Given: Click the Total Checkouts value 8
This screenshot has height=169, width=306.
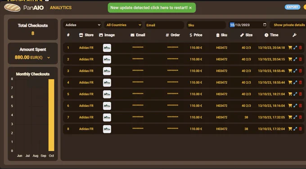Looking at the screenshot, I should tap(33, 33).
